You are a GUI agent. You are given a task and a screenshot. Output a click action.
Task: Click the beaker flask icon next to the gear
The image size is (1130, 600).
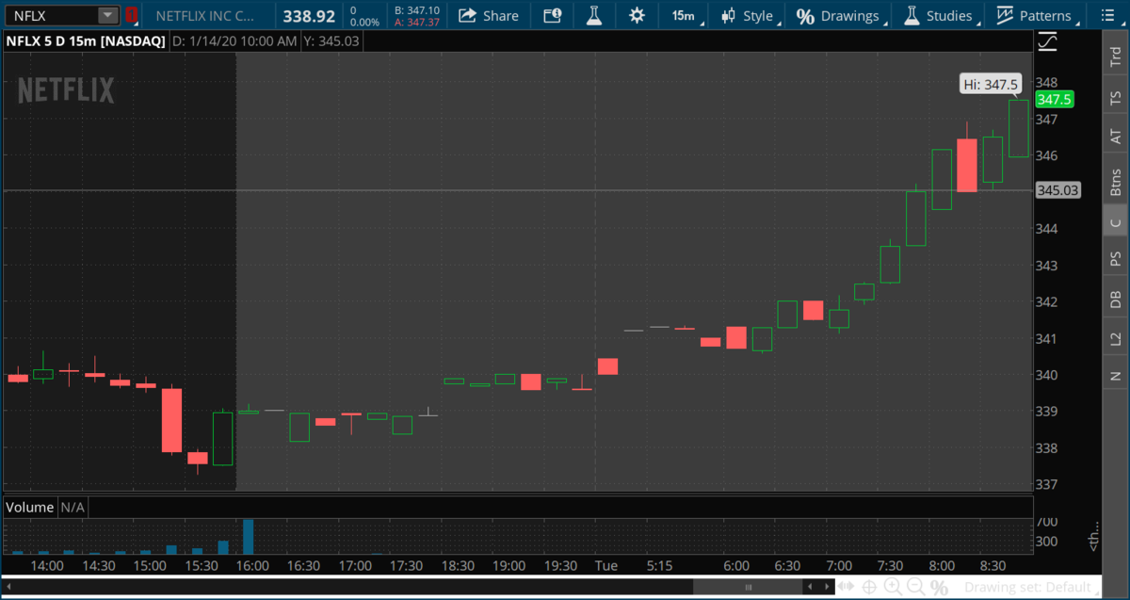click(x=594, y=15)
